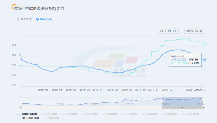The width and height of the screenshot is (217, 123).
Task: Toggle the 西北指数 legend series
Action: (169, 114)
